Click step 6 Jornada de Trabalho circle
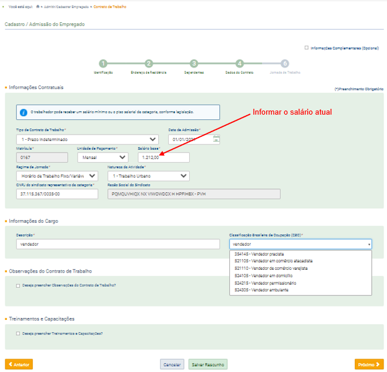This screenshot has height=372, width=387. [285, 64]
